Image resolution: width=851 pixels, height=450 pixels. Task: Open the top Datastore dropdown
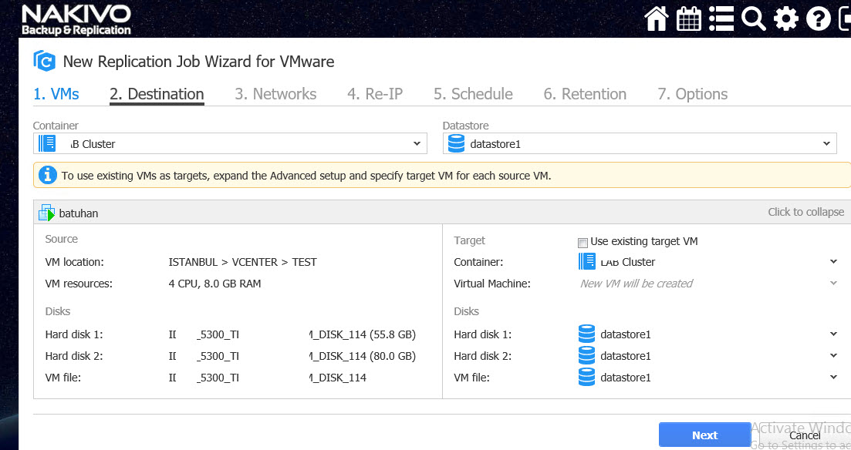[640, 143]
